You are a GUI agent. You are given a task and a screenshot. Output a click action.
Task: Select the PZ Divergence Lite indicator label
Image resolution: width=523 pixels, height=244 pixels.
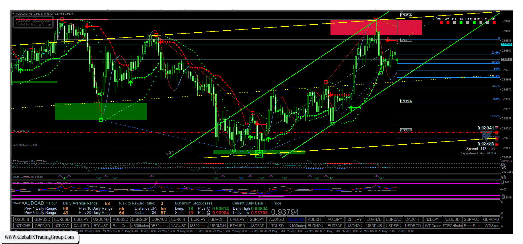click(x=29, y=162)
